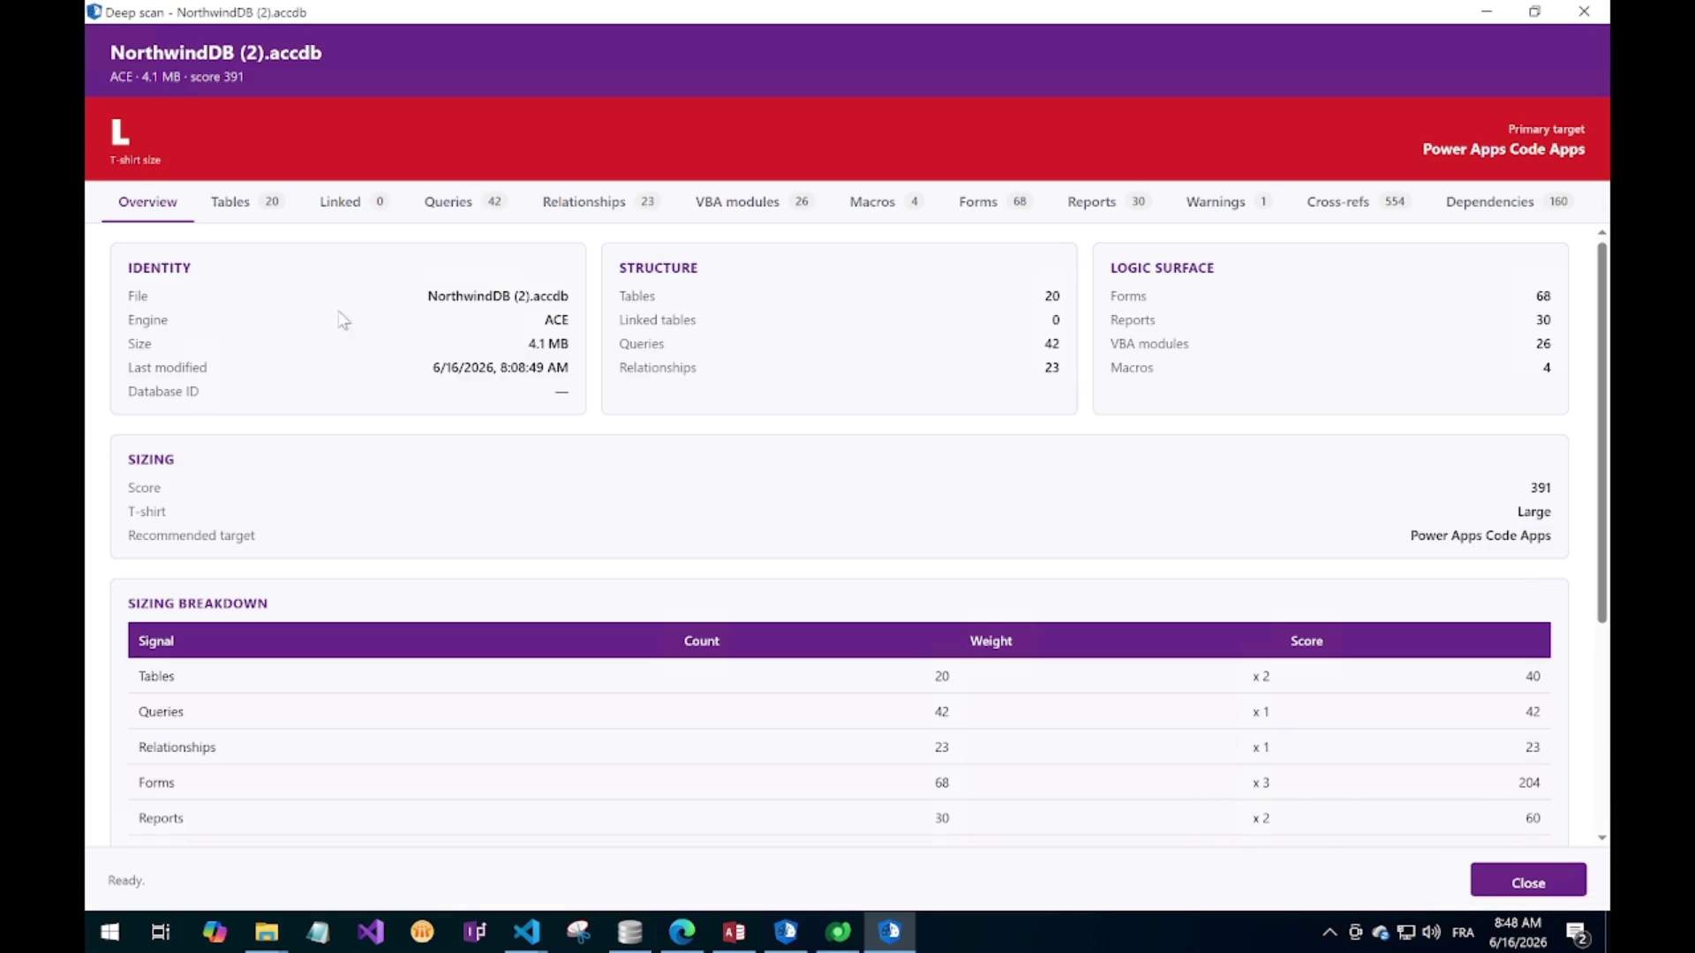1695x953 pixels.
Task: Click the scrollbar up arrow
Action: pyautogui.click(x=1601, y=233)
